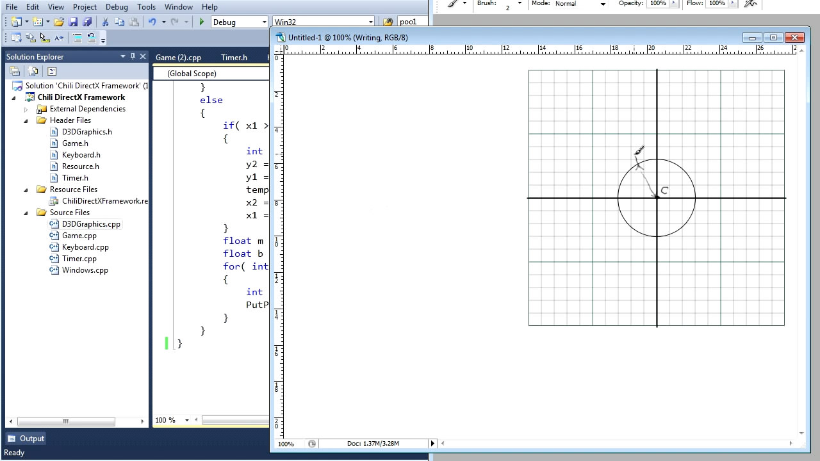820x461 pixels.
Task: Click the Solution Explorer horizontal scrollbar thumb
Action: (x=66, y=421)
